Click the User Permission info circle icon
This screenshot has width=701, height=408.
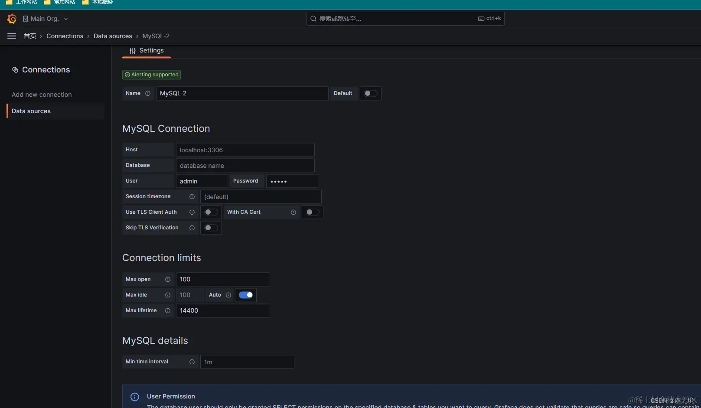[x=135, y=397]
